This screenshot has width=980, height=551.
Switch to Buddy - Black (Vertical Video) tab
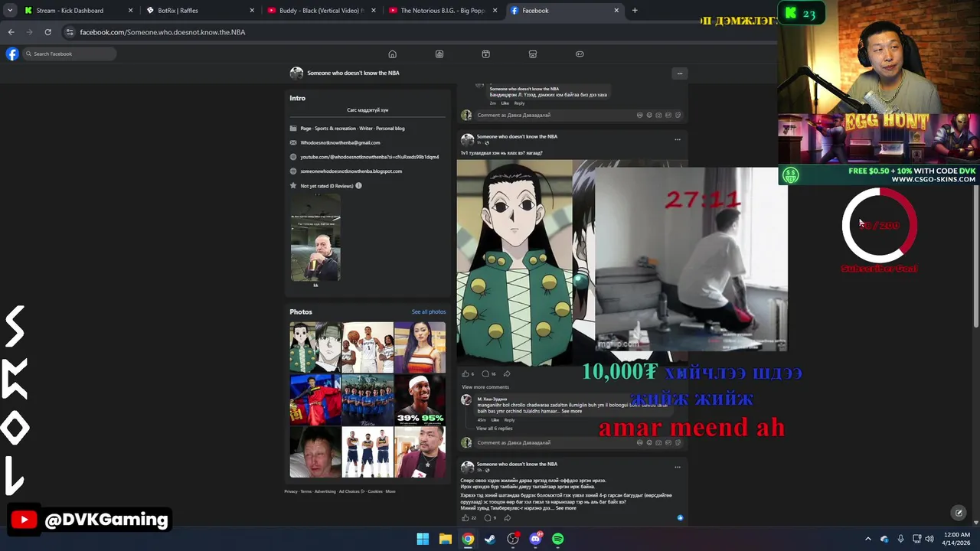320,11
